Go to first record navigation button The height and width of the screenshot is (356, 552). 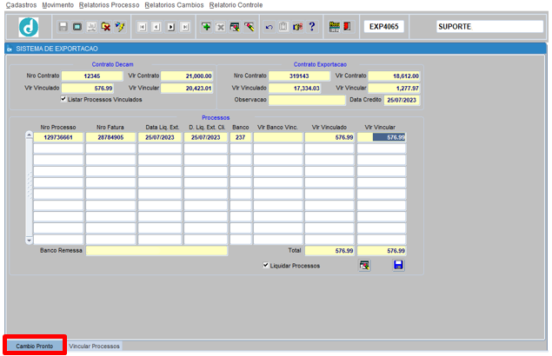tap(143, 27)
